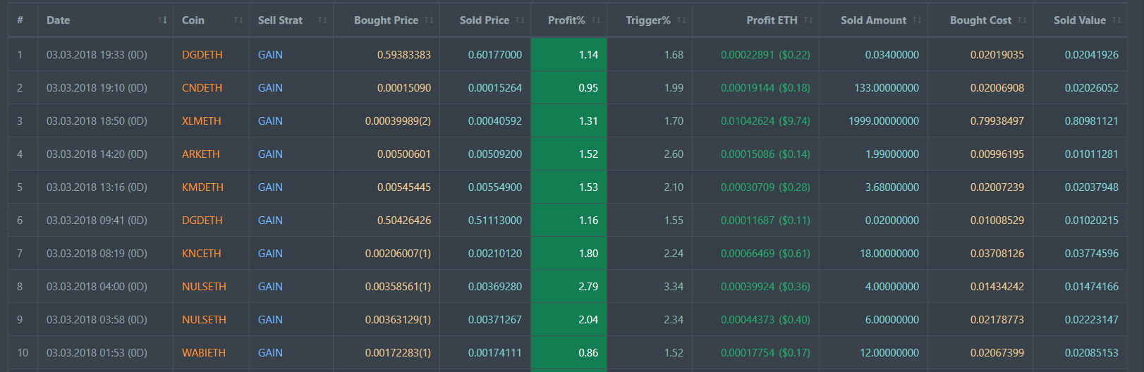The height and width of the screenshot is (372, 1144).
Task: Click the Coin column sort arrows
Action: [x=238, y=20]
